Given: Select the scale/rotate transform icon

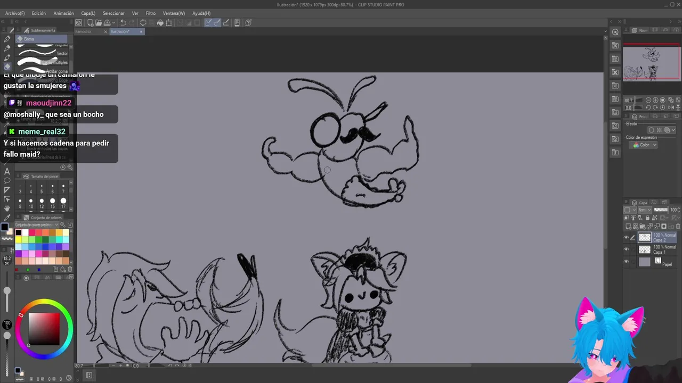Looking at the screenshot, I should tap(168, 22).
